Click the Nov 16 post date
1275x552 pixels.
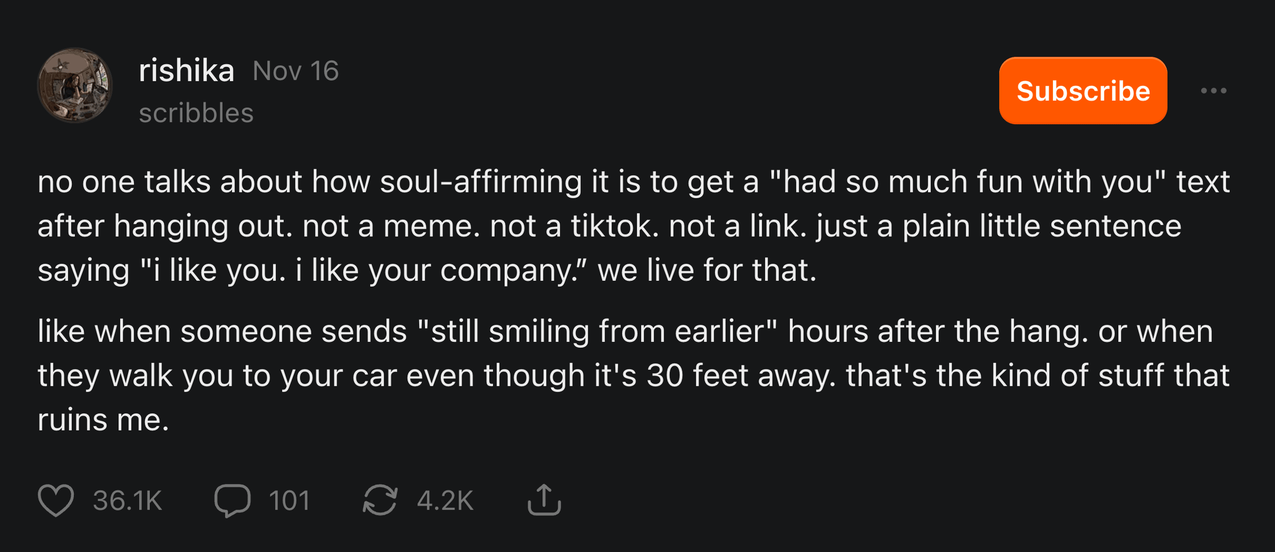(x=295, y=71)
